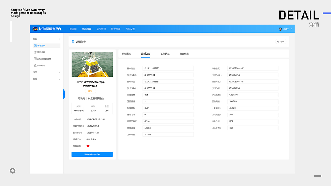331x186 pixels.
Task: Click the 日光阈值 field showing 208
Action: click(253, 115)
